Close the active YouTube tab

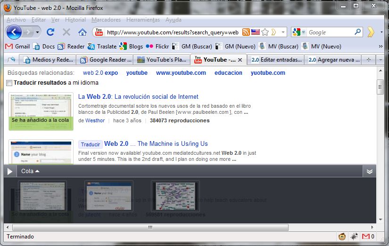click(240, 60)
